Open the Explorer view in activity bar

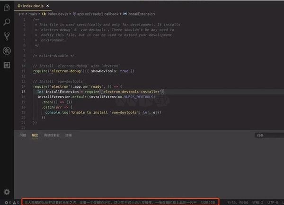tap(7, 8)
